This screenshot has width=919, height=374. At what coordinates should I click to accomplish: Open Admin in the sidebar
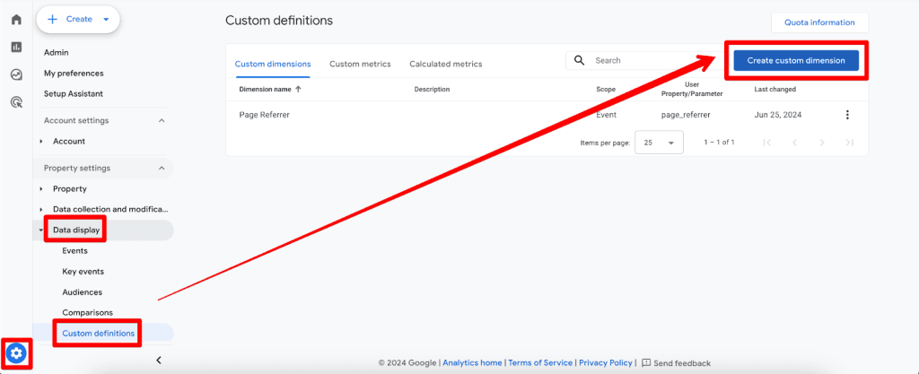point(57,53)
